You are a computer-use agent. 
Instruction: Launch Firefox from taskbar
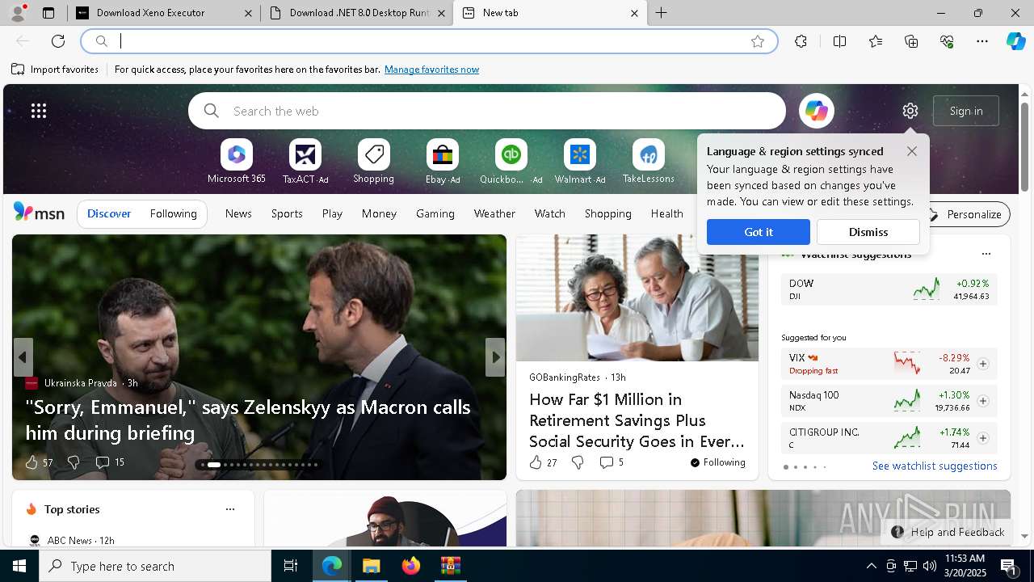pyautogui.click(x=411, y=566)
